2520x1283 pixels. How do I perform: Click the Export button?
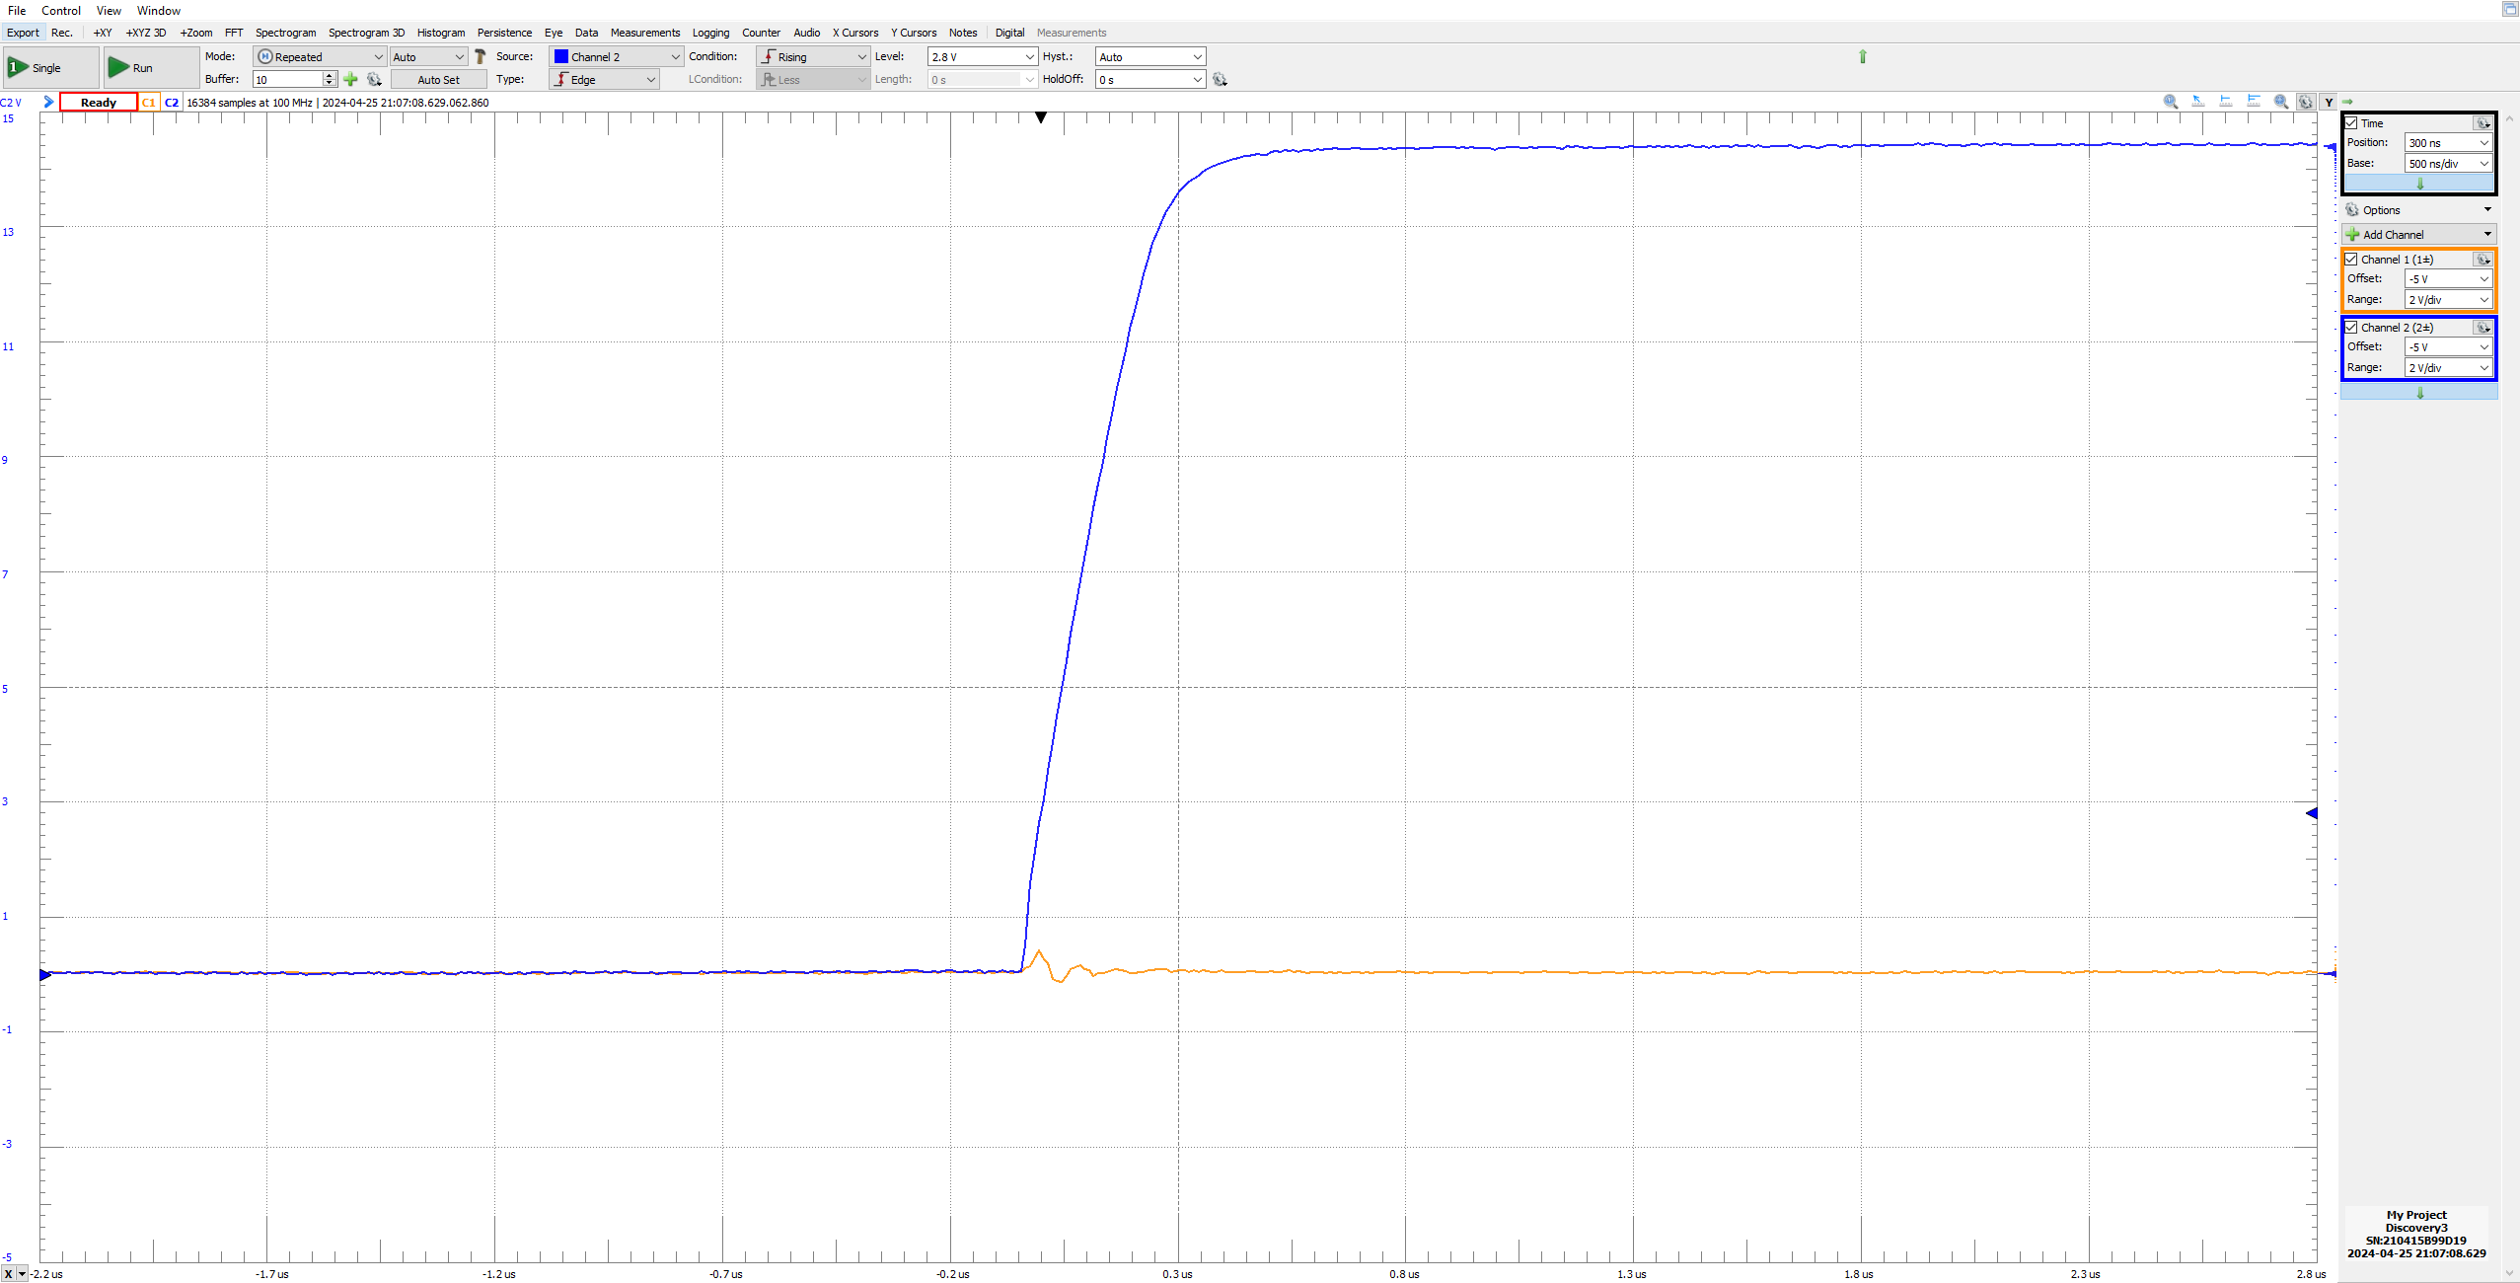[x=23, y=33]
